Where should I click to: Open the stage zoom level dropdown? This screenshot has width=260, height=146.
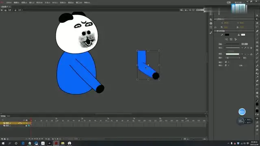(x=200, y=10)
